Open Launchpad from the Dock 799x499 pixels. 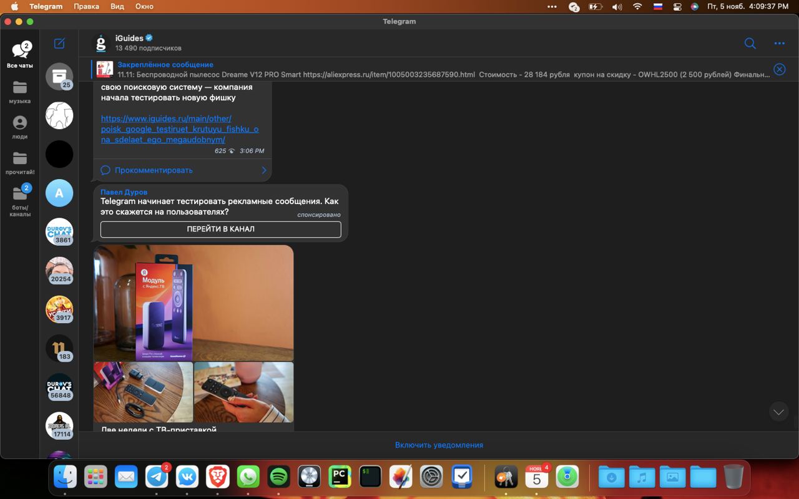pos(96,477)
